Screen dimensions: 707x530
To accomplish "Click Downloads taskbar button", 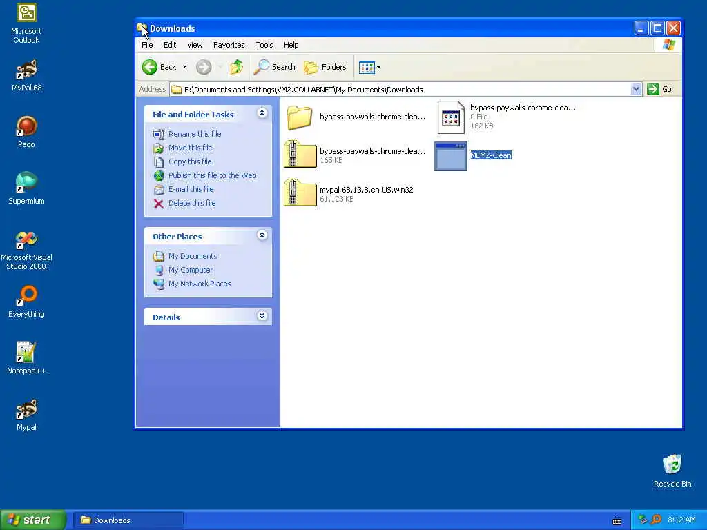I will coord(128,520).
